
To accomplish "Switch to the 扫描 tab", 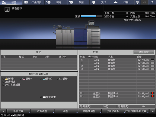I will pyautogui.click(x=123, y=2).
